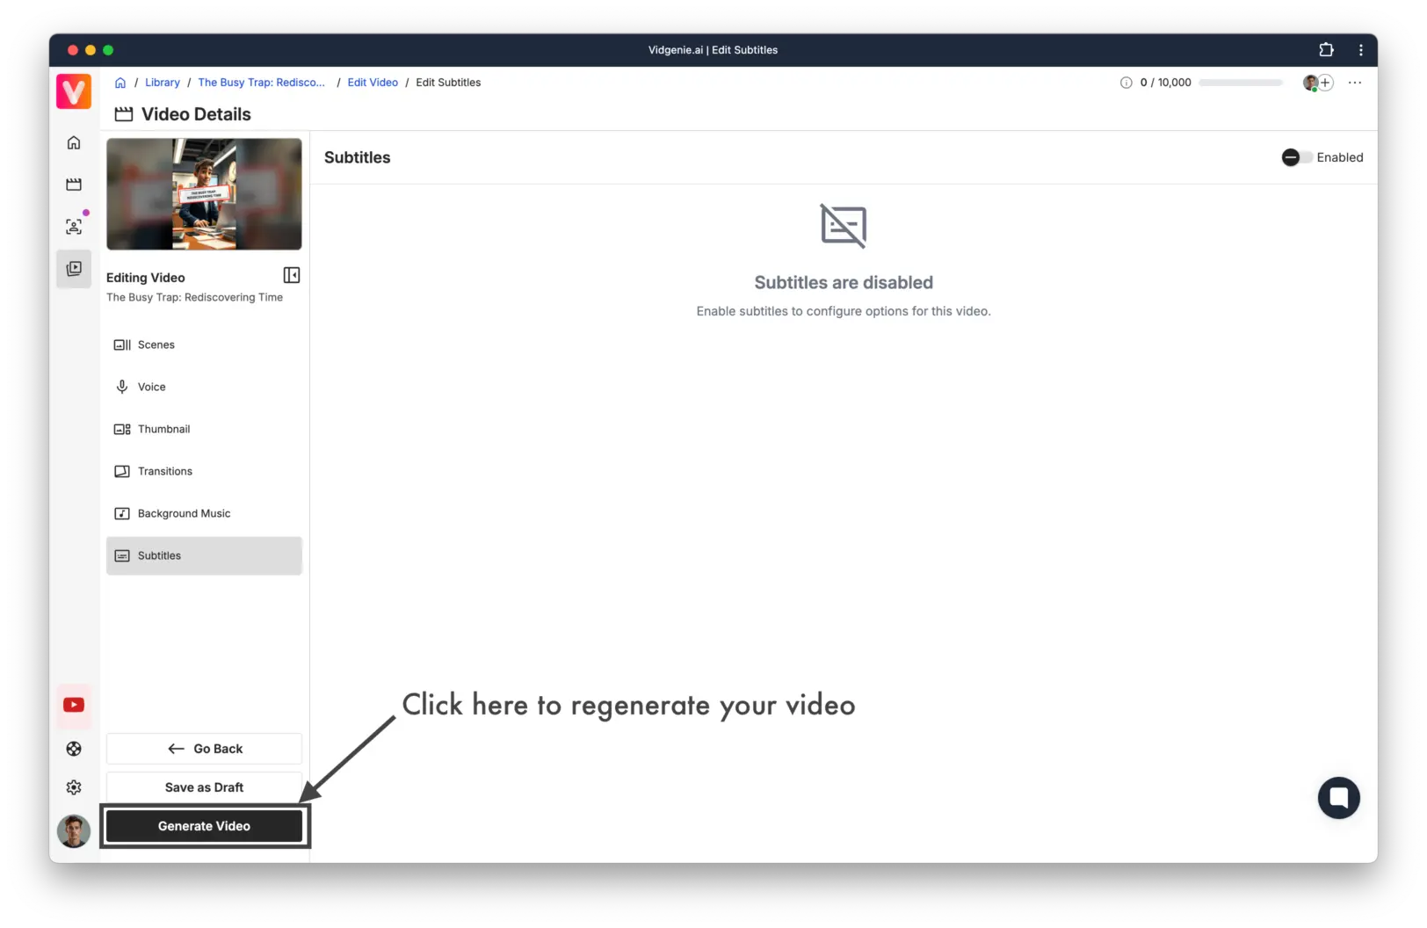This screenshot has width=1427, height=928.
Task: Click the credits info icon
Action: pyautogui.click(x=1126, y=83)
